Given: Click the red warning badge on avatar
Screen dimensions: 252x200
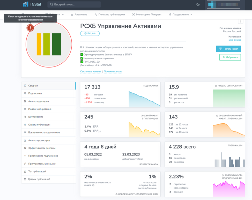Looking at the screenshot, I should click(x=30, y=28).
